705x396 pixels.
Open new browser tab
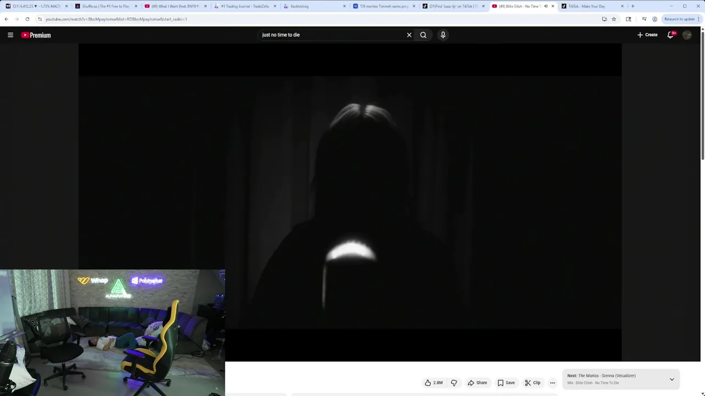tap(632, 6)
